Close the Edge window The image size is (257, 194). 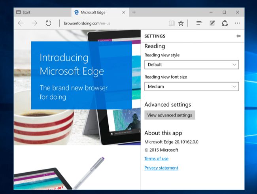238,12
